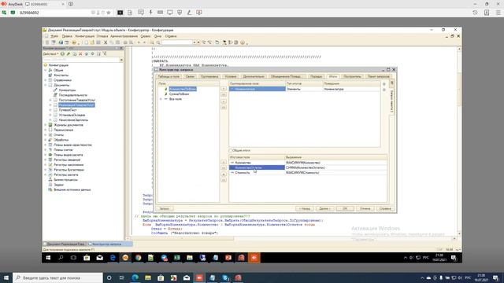Open AnyDesk session history icon
Screen dimensions: 504x283
(x=475, y=13)
